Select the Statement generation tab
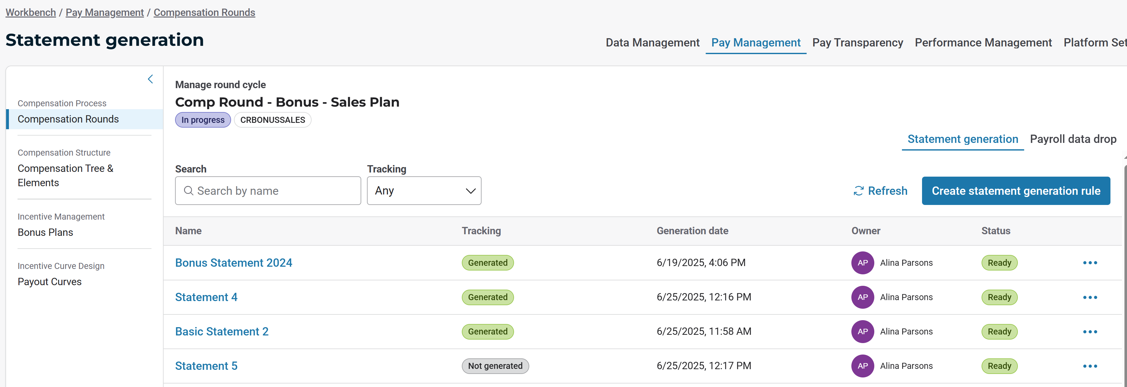The height and width of the screenshot is (387, 1127). coord(962,139)
